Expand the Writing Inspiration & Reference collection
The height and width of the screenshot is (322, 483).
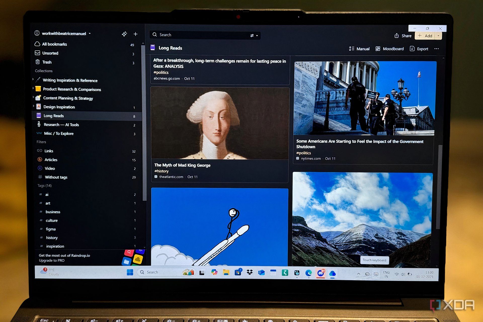[33, 80]
